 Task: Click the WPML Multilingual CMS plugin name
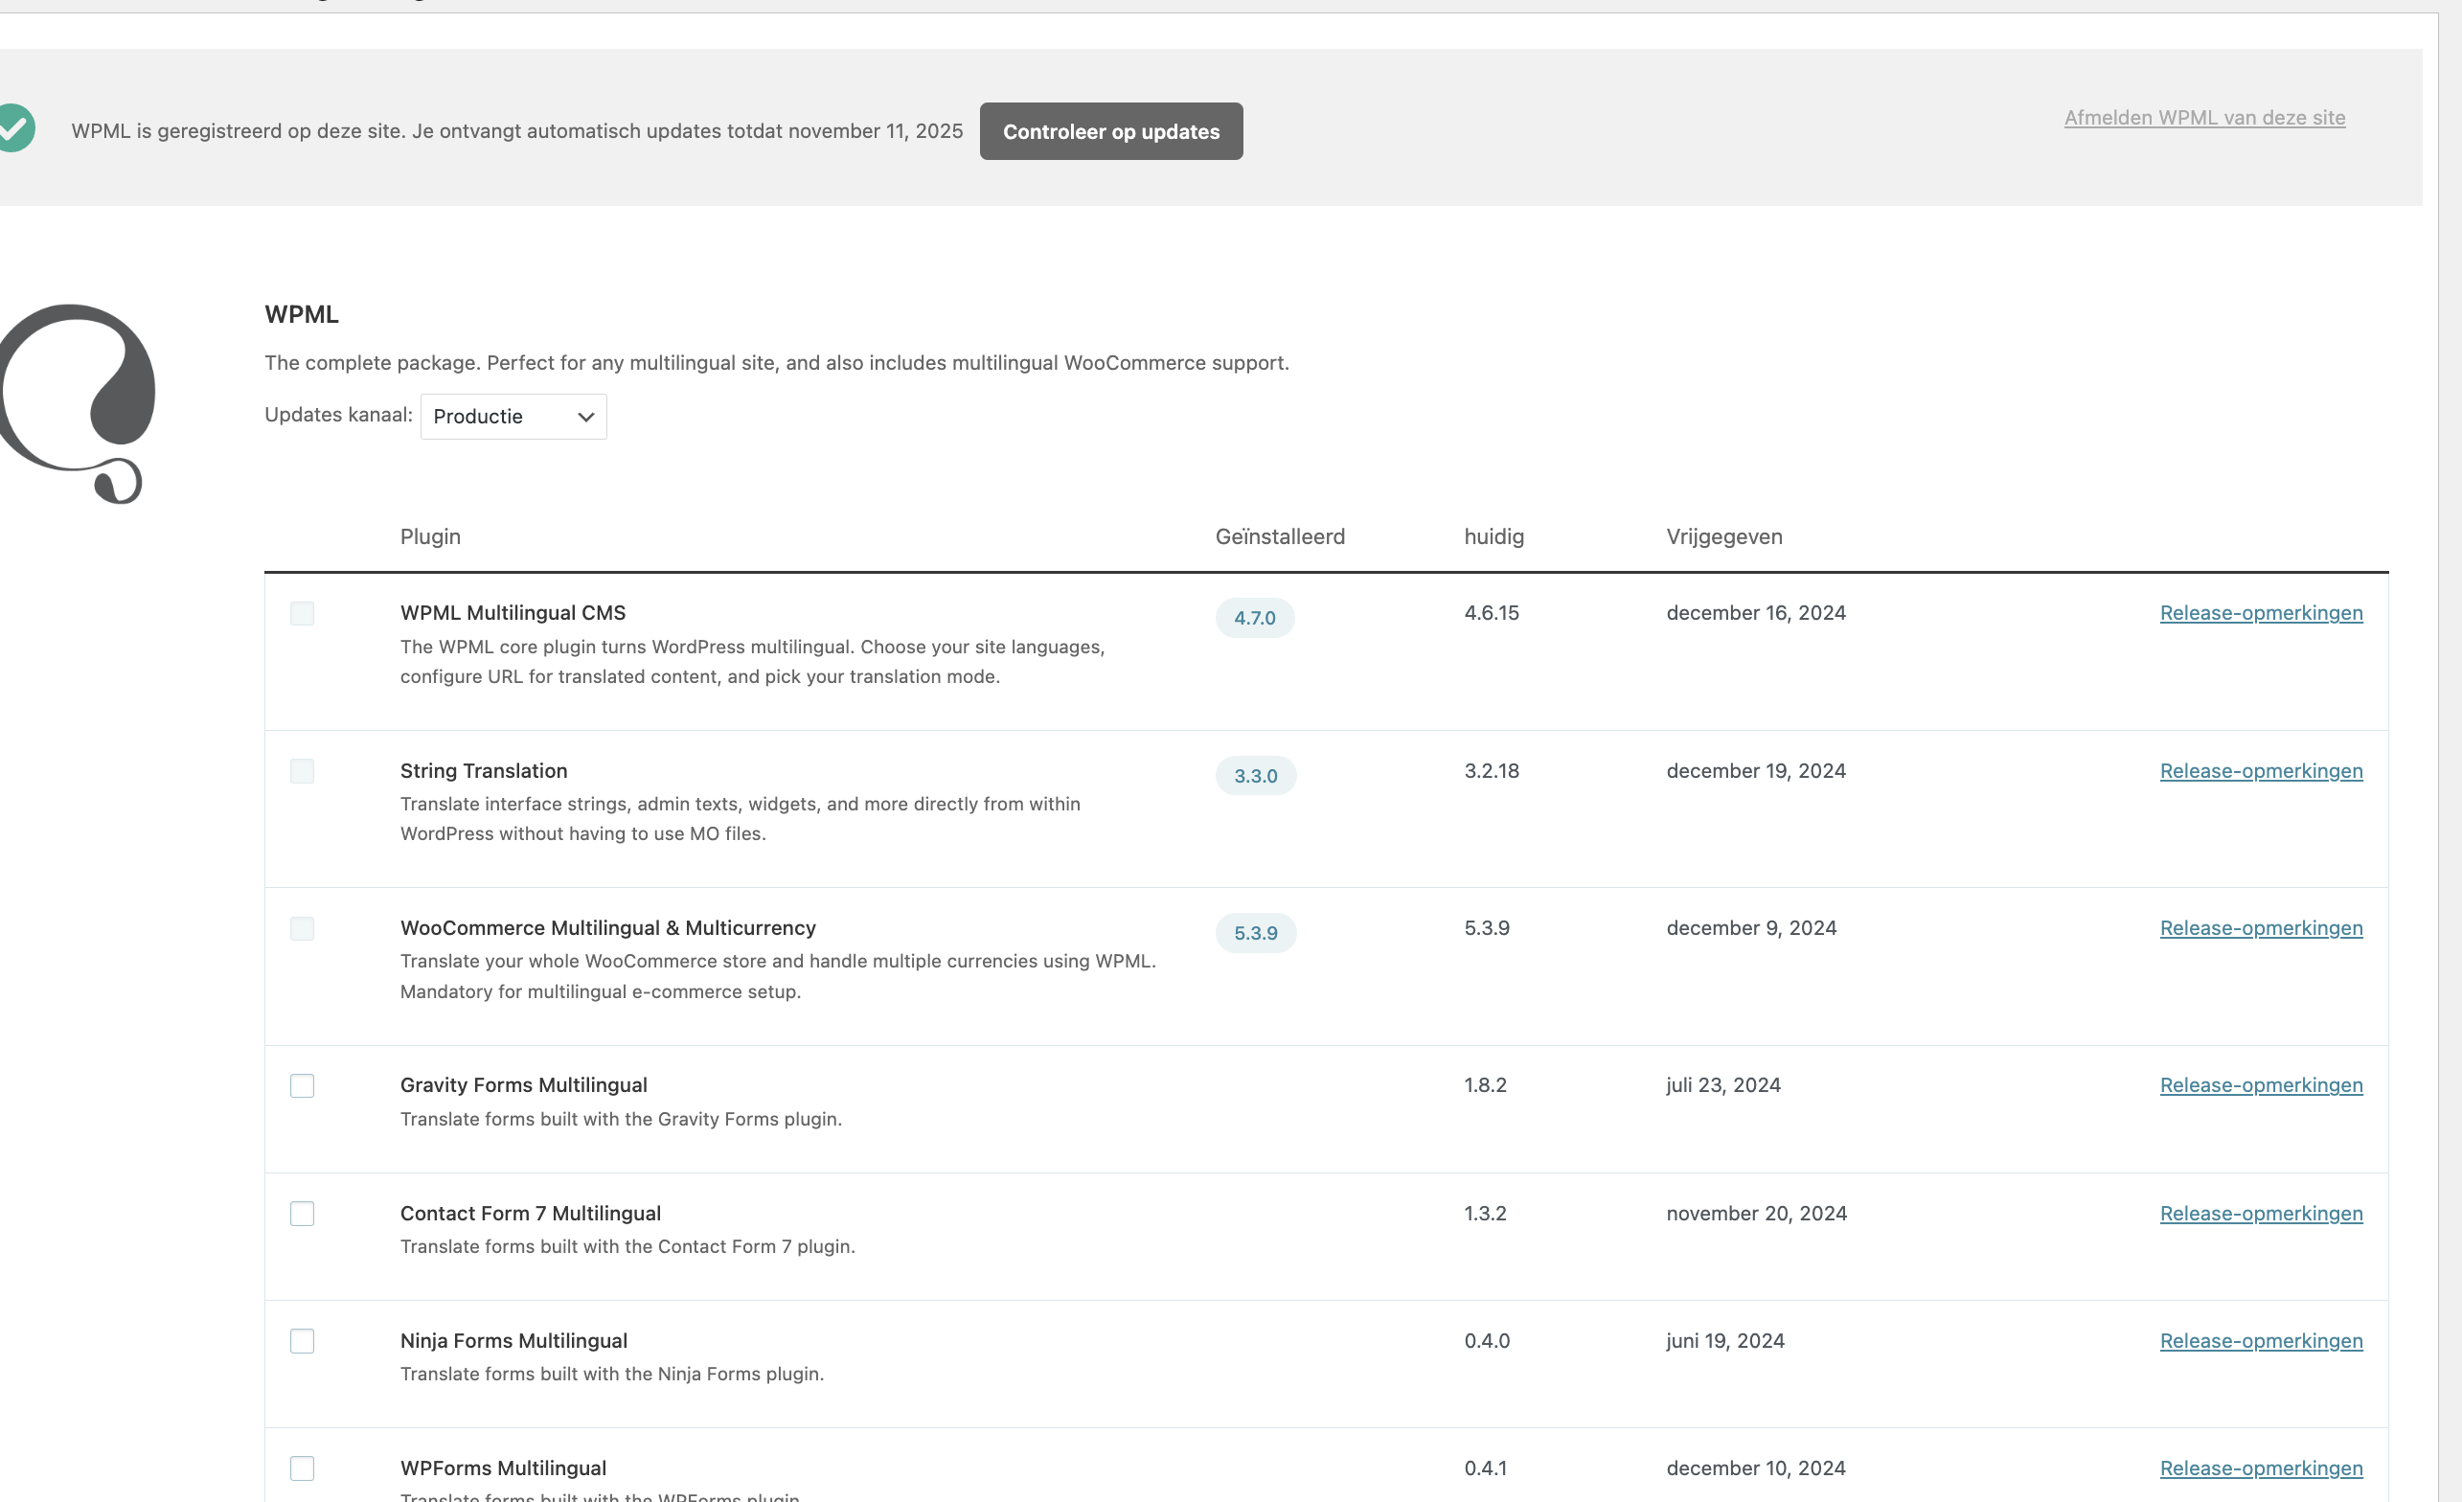513,613
